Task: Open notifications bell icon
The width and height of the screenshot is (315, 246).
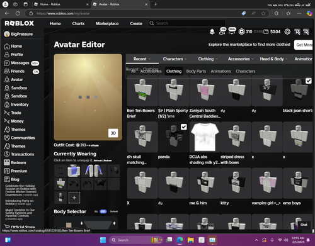Action: click(x=212, y=31)
